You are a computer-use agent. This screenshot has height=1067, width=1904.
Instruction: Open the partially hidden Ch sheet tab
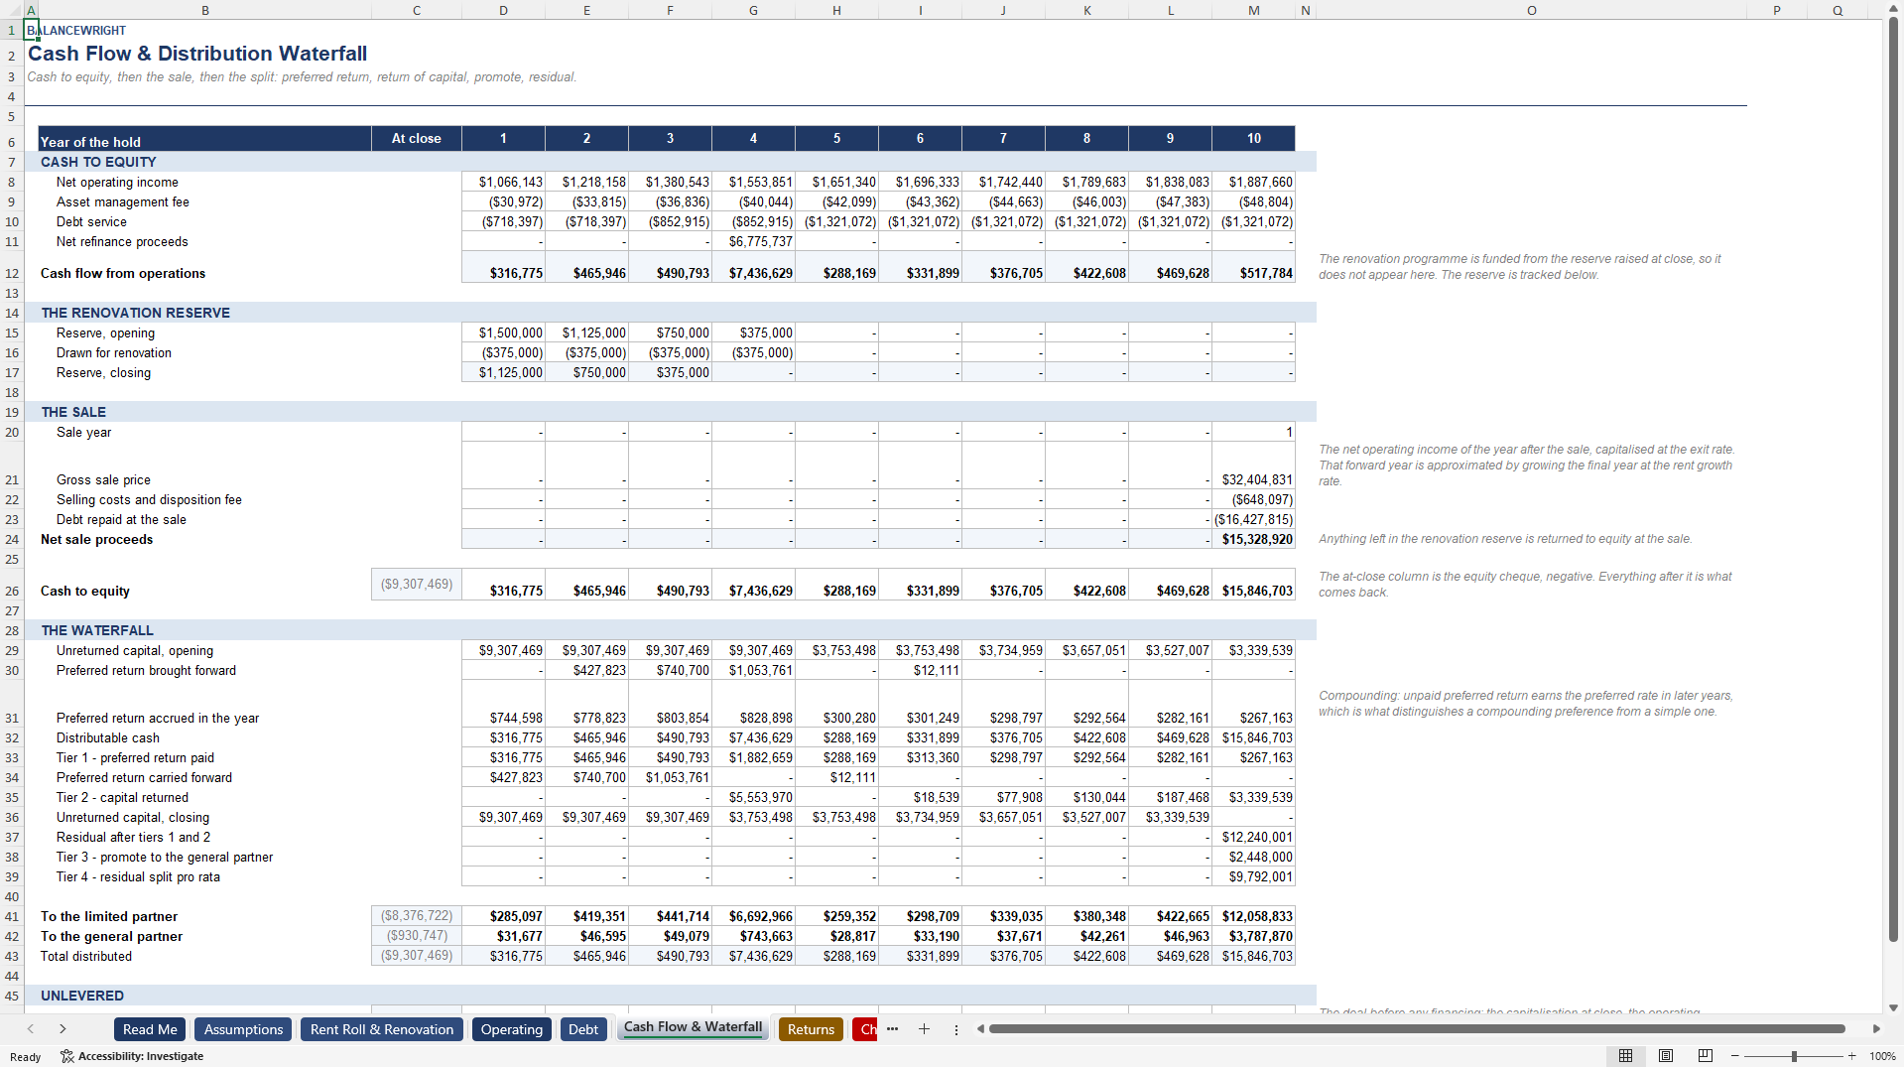(865, 1029)
